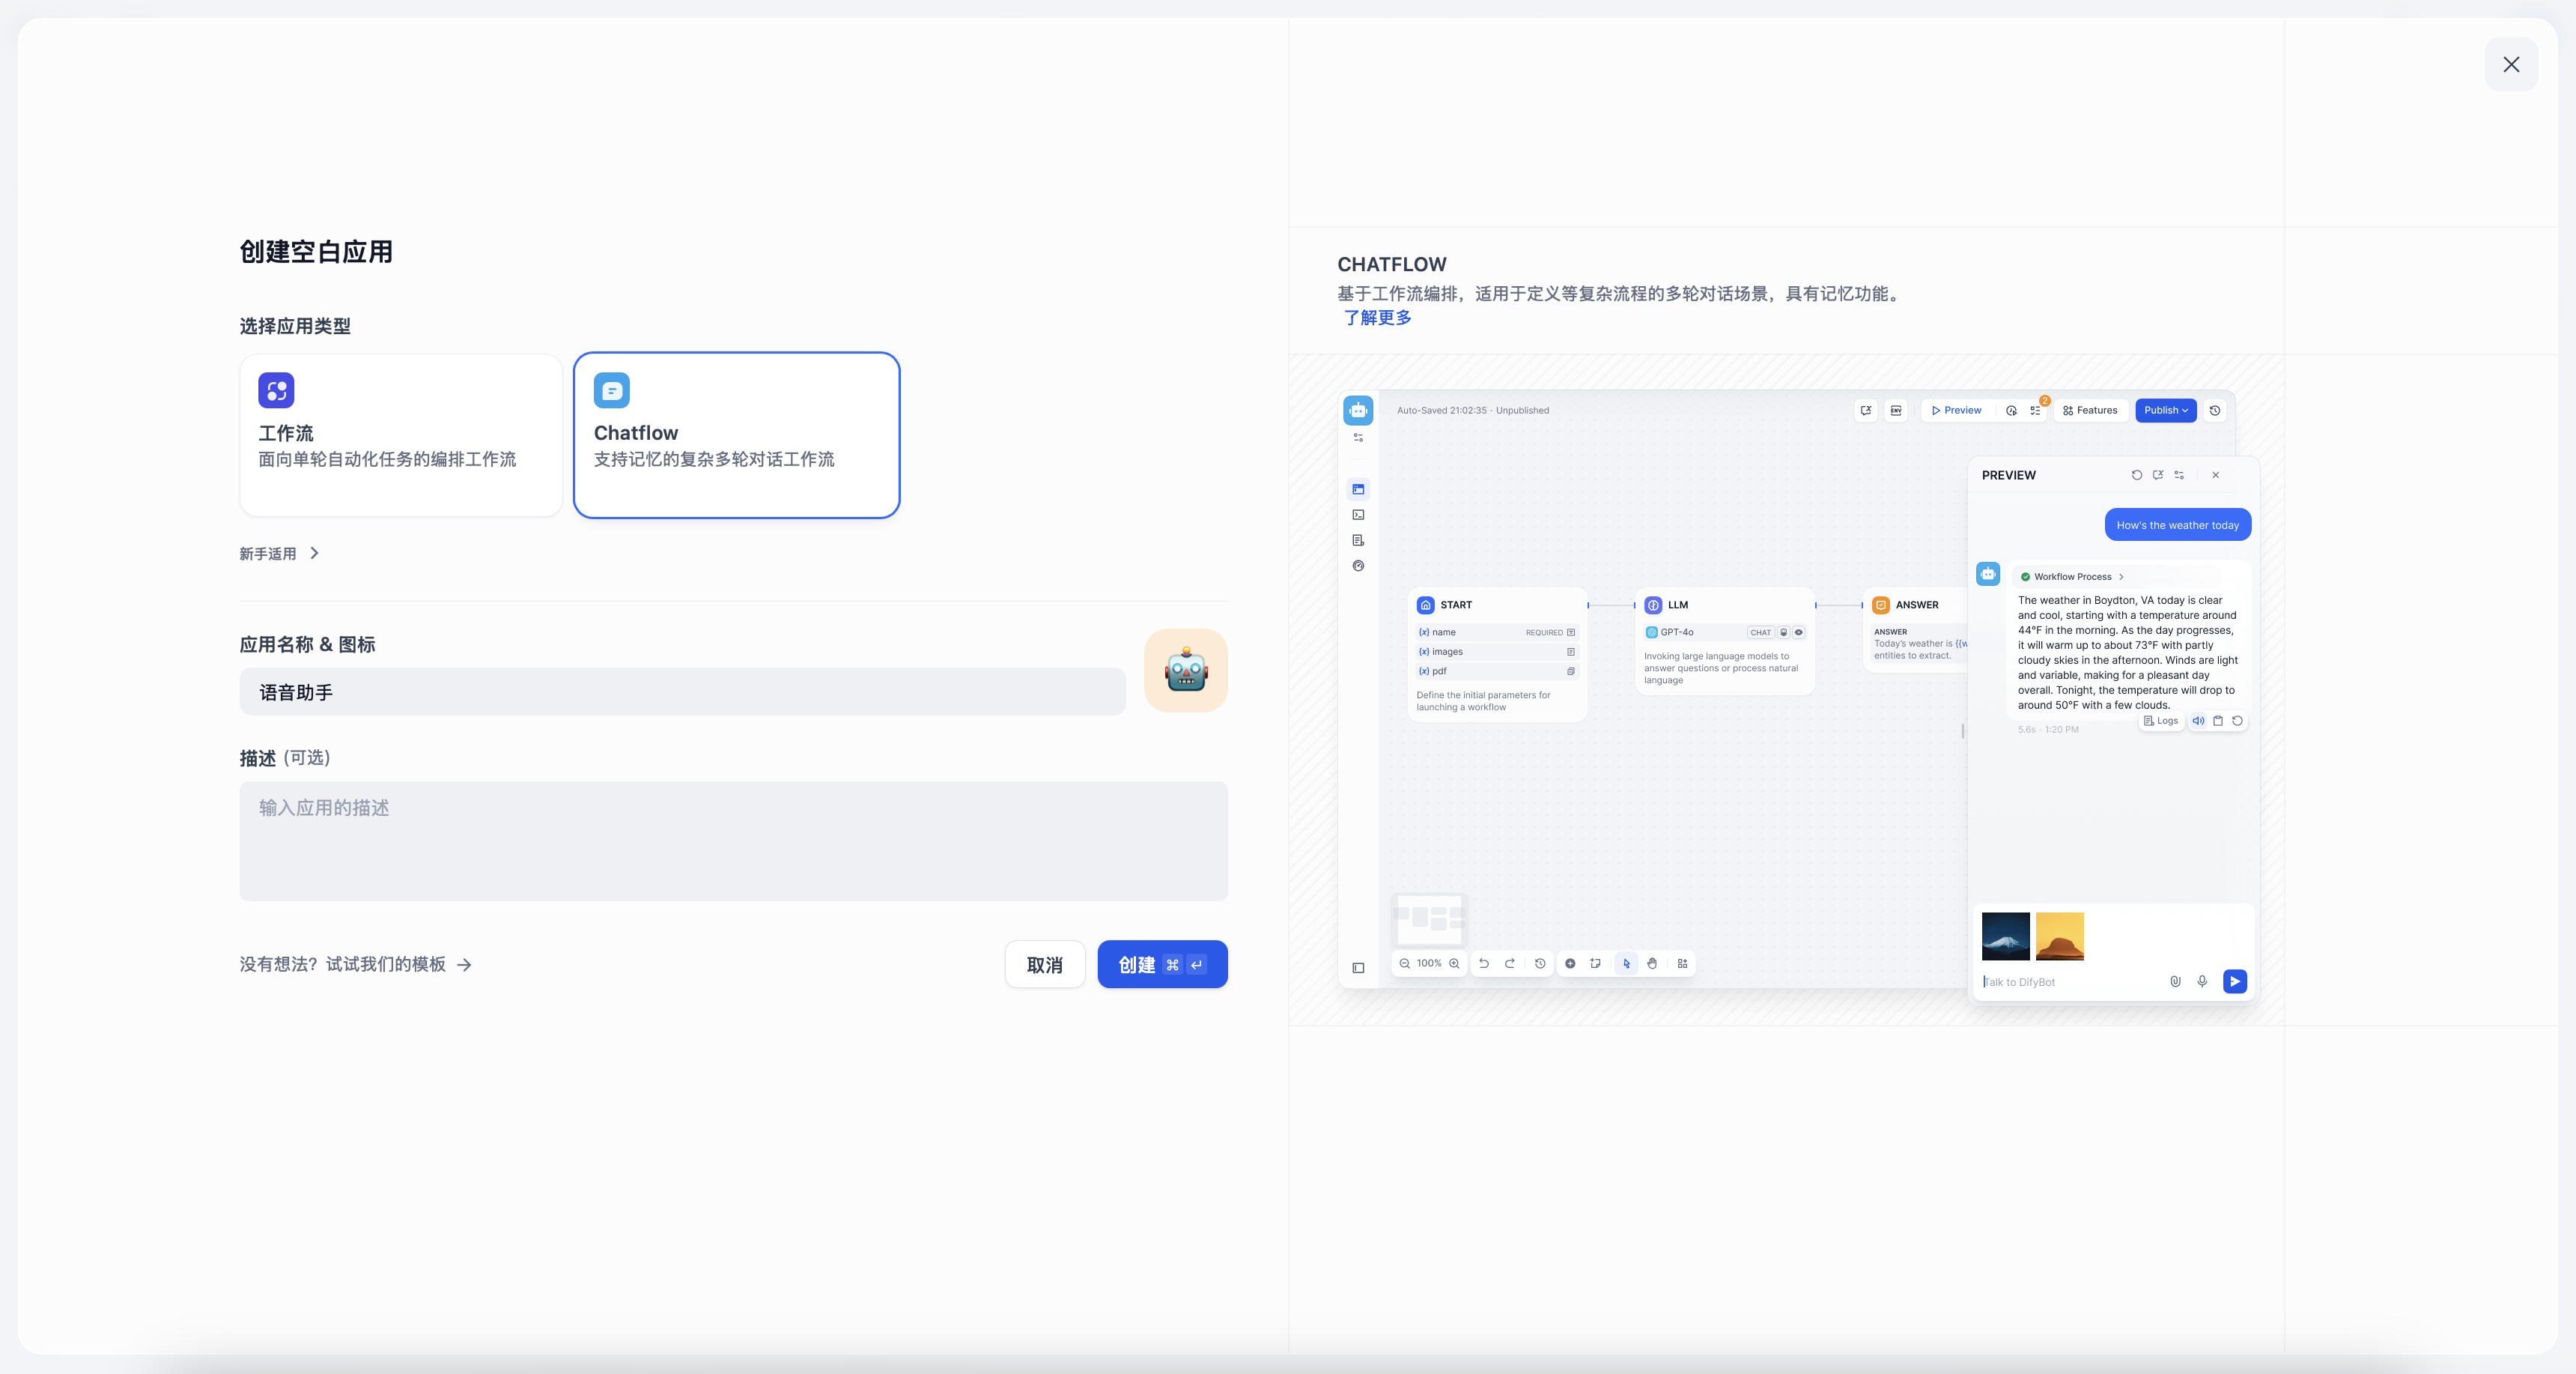
Task: Close the create app dialog
Action: [x=2510, y=65]
